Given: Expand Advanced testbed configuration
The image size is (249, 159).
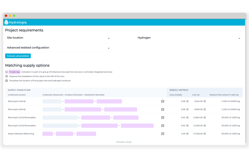Looking at the screenshot, I should 109,48.
